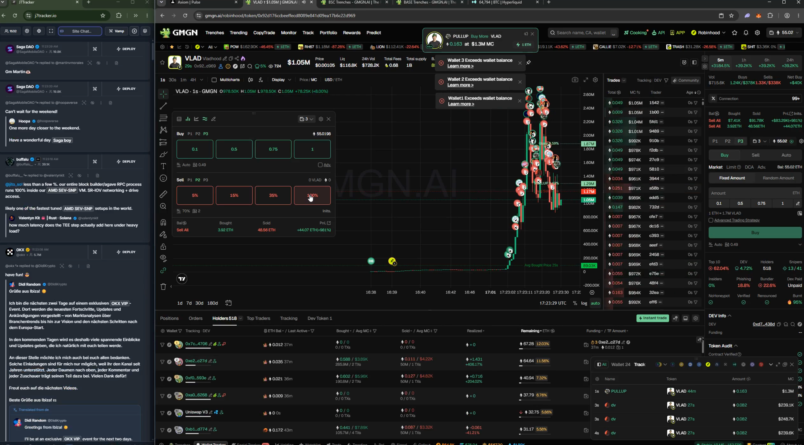Dismiss the Wallet 3 Exceeds balance alert
Screen dimensions: 804x445
(520, 63)
